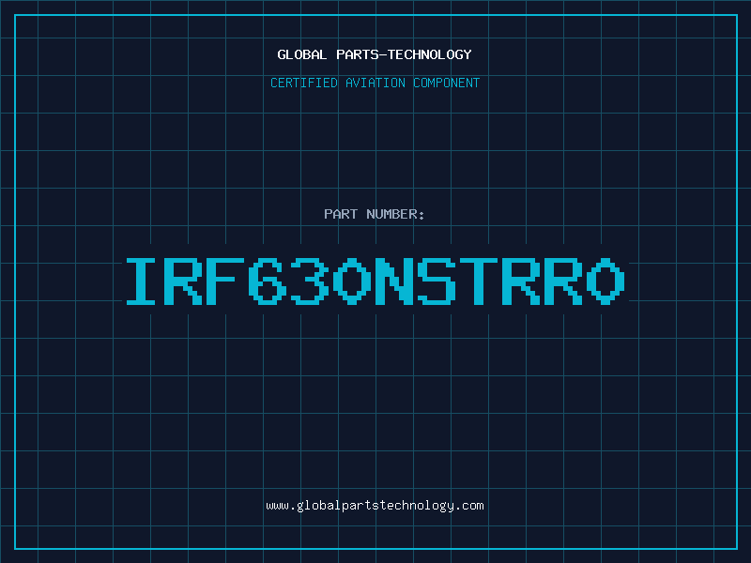The width and height of the screenshot is (751, 563).
Task: Select the part number IRF630NSTRR0
Action: (375, 281)
